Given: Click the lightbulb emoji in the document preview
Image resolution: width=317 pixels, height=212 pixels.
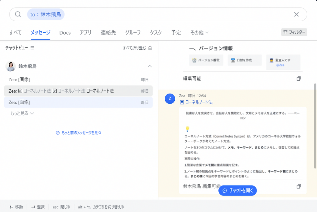Looking at the screenshot, I should point(187,129).
